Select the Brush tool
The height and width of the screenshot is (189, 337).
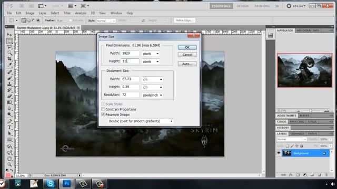(9, 78)
